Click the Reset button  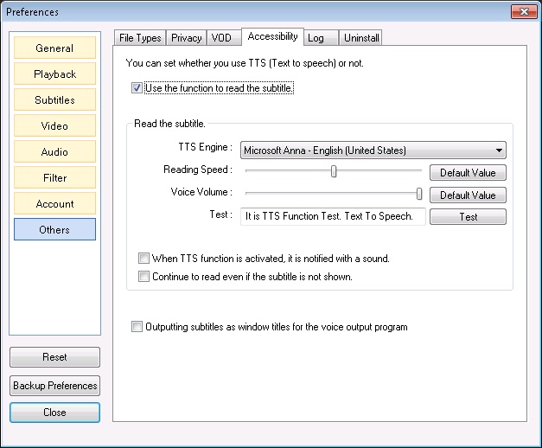point(54,357)
